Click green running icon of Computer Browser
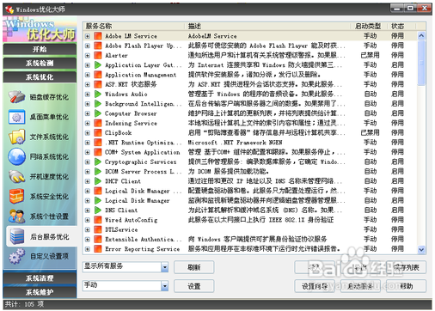 pyautogui.click(x=98, y=113)
